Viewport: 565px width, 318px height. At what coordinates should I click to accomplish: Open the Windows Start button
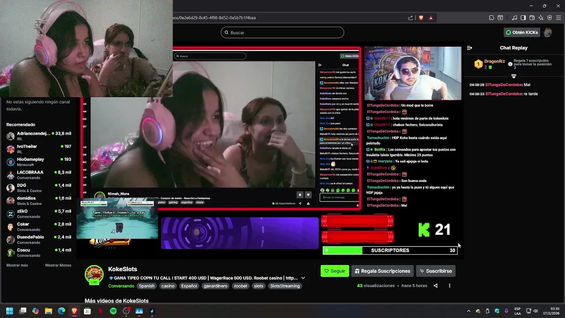(x=10, y=311)
